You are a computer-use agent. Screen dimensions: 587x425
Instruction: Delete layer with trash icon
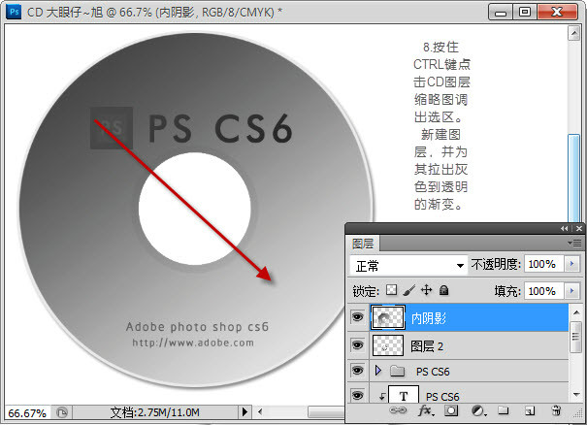(x=556, y=412)
